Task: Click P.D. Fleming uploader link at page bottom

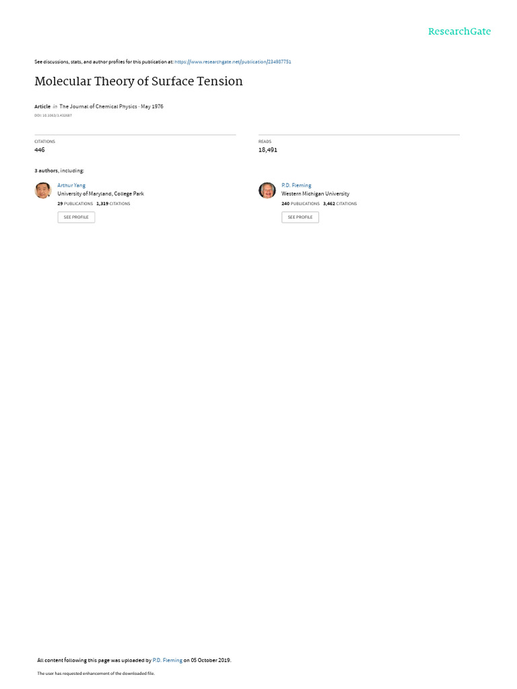Action: [x=167, y=660]
